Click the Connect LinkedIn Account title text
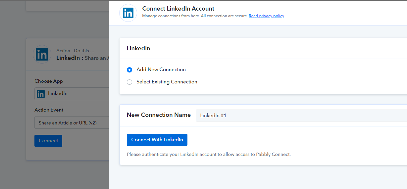The image size is (407, 189). [178, 9]
